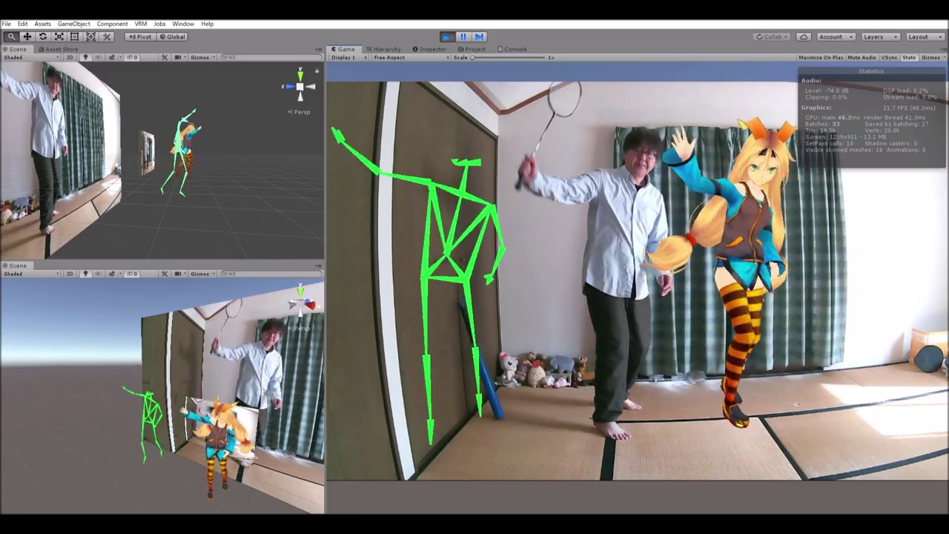Switch to the Console tab

[x=512, y=49]
